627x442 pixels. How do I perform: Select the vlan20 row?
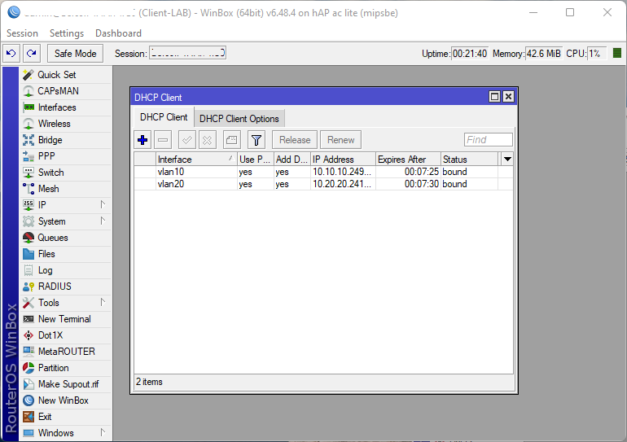click(323, 184)
